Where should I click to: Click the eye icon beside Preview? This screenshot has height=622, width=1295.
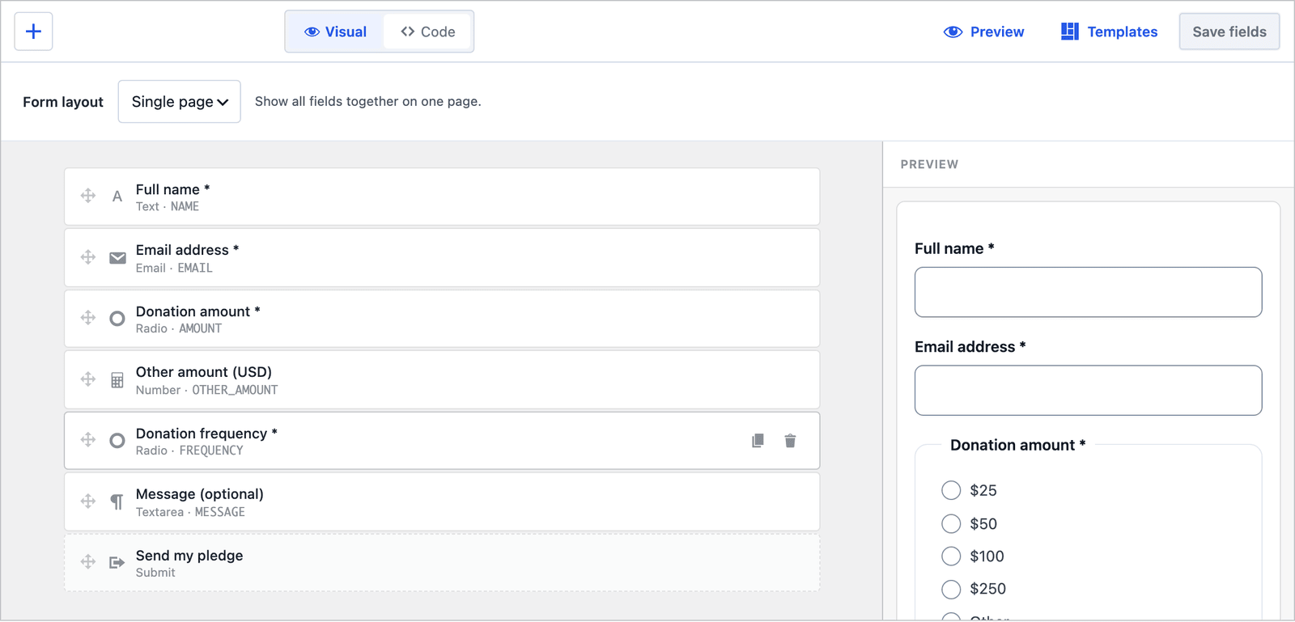pyautogui.click(x=953, y=32)
